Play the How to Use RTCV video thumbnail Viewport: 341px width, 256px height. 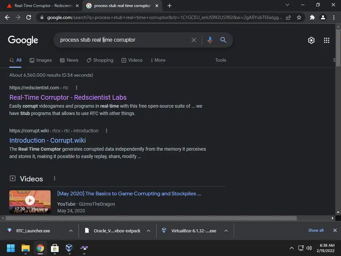(x=30, y=202)
